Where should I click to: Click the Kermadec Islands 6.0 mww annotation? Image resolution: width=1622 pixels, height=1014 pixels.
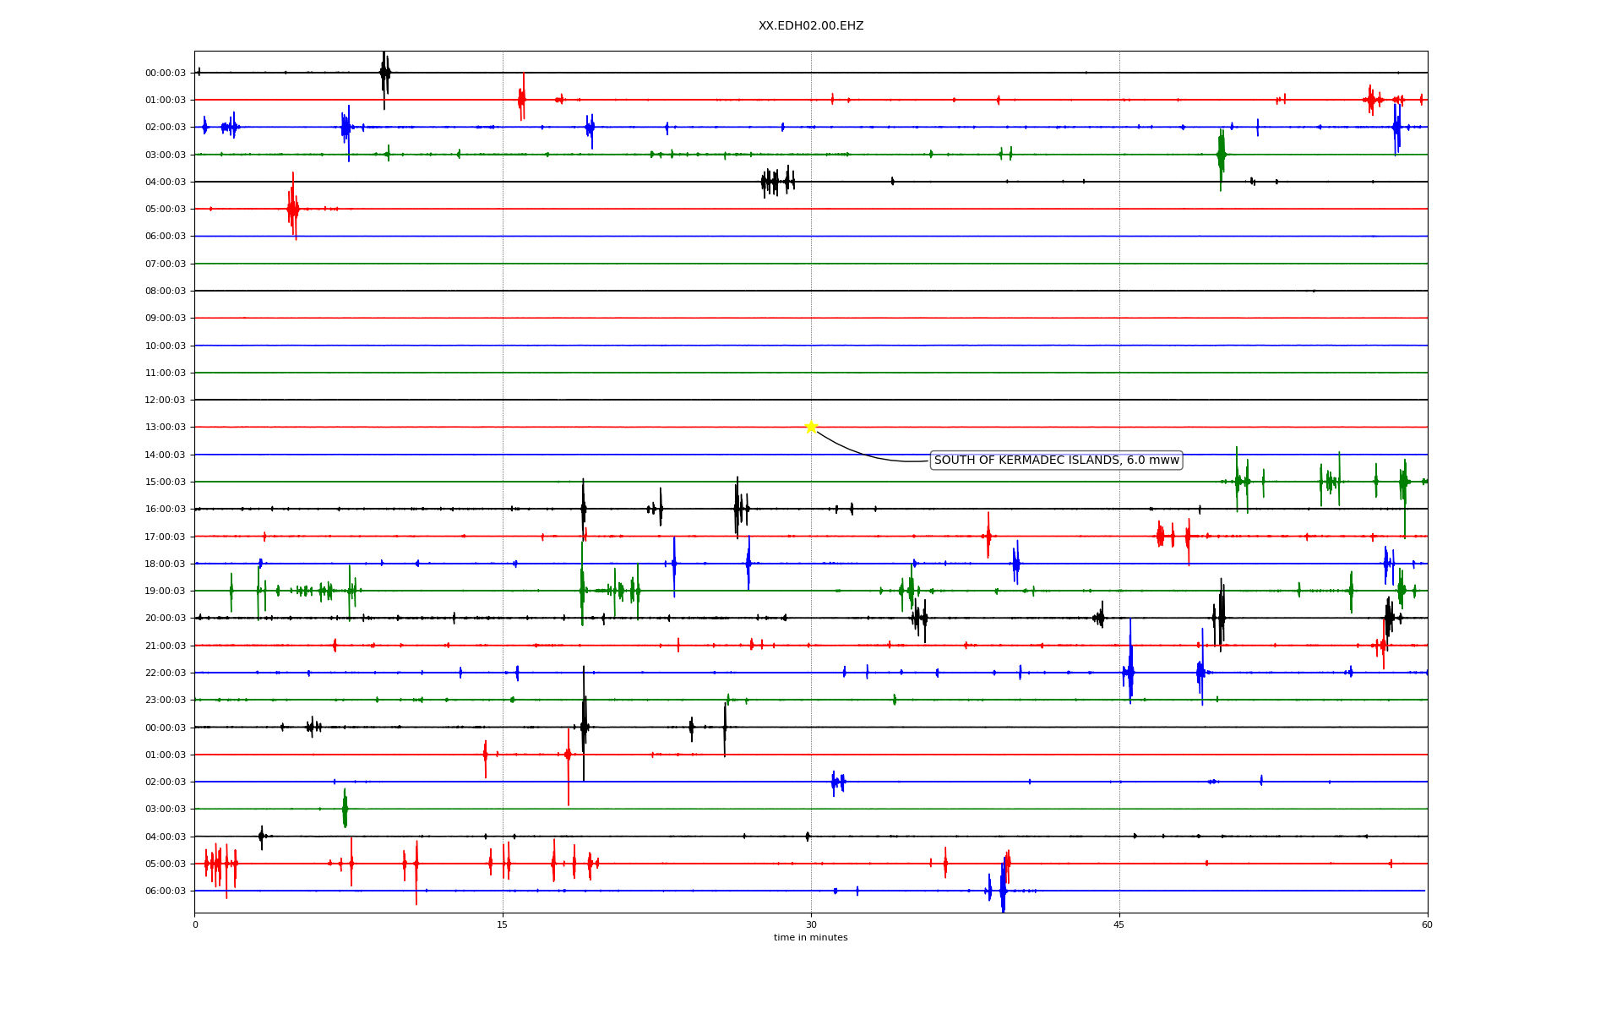pos(1056,461)
